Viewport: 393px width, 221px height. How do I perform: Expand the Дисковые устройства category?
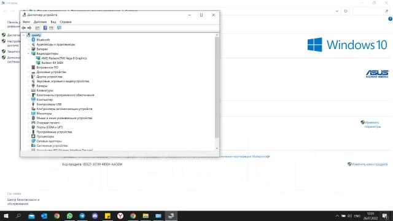(28, 72)
